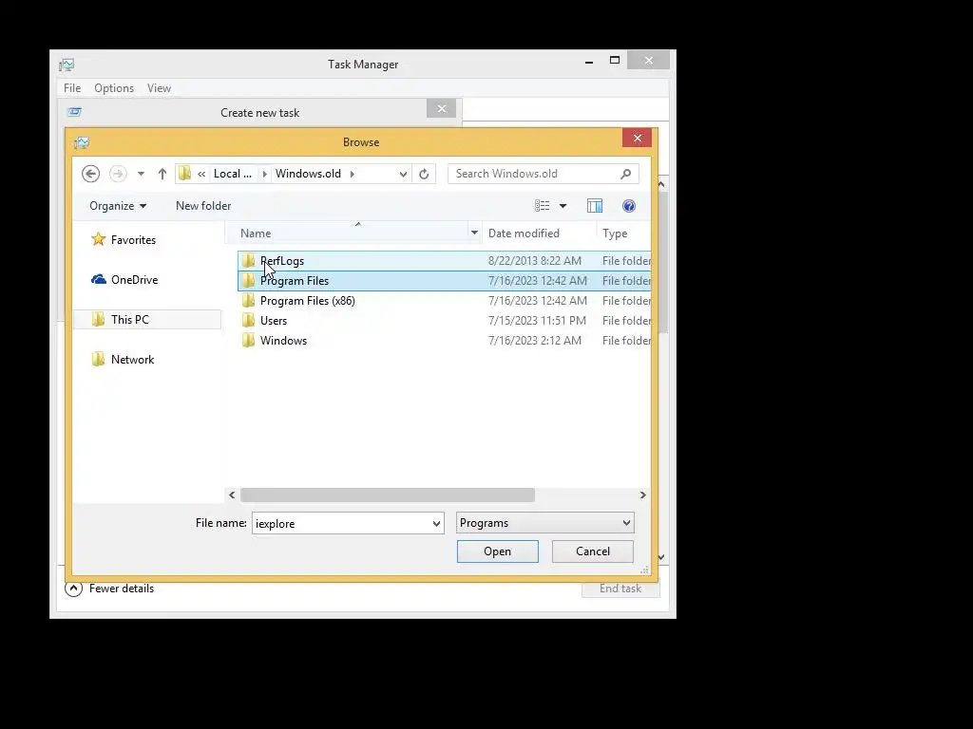Screen dimensions: 973x729
Task: Click the Open button
Action: (498, 551)
